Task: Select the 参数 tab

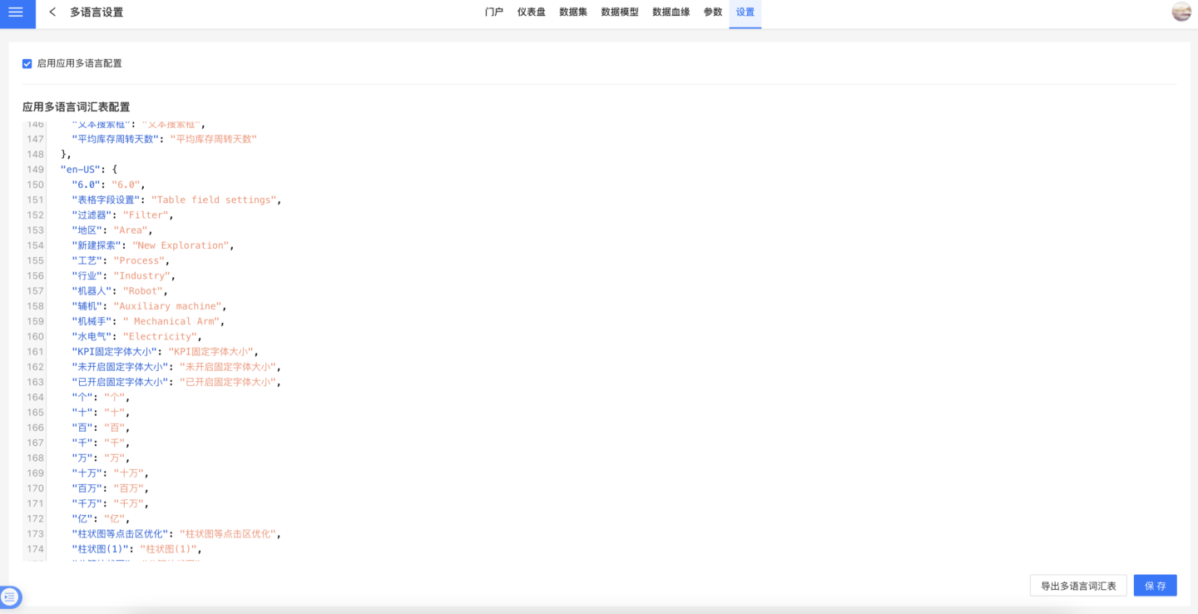Action: [x=713, y=12]
